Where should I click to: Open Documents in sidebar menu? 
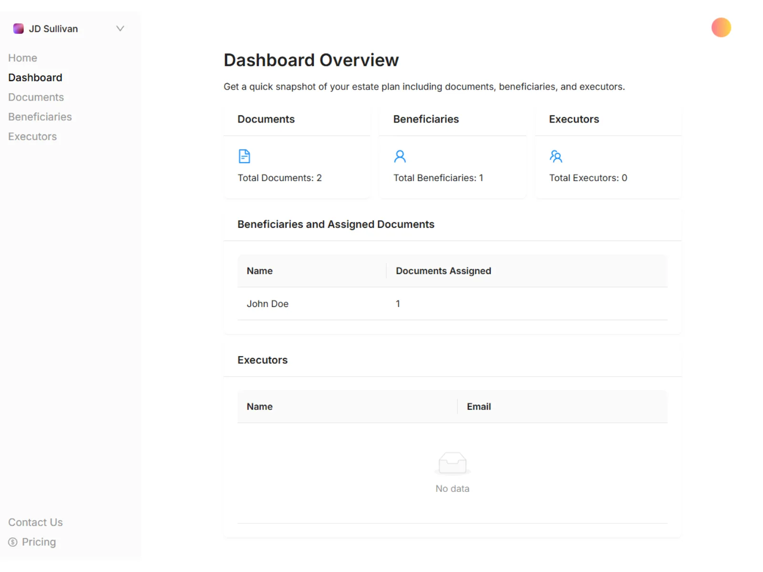(x=36, y=97)
